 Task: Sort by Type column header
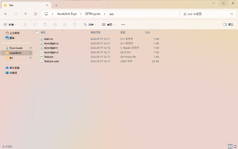(123, 32)
